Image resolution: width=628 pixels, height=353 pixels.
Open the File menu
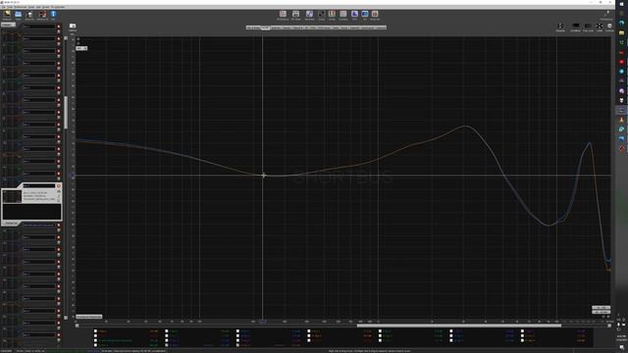point(4,7)
